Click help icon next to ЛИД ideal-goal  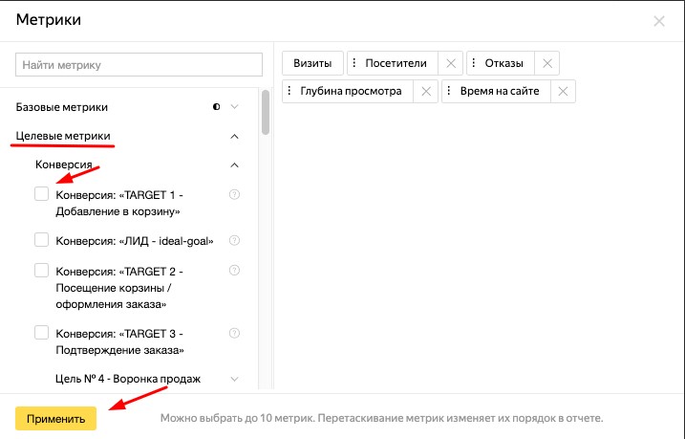pyautogui.click(x=234, y=241)
